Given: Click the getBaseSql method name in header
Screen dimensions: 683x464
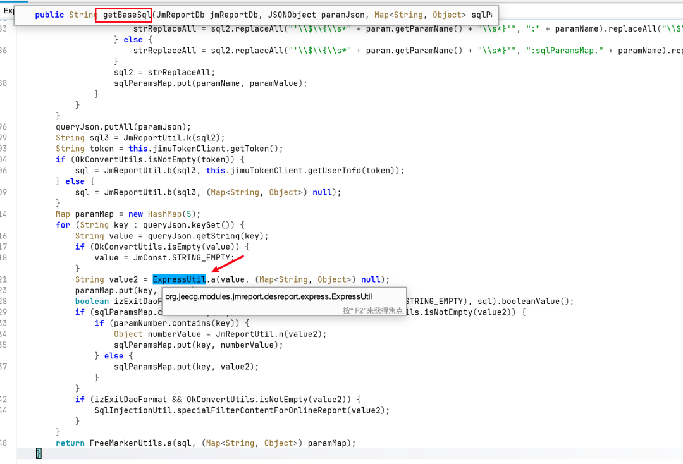Looking at the screenshot, I should tap(126, 15).
